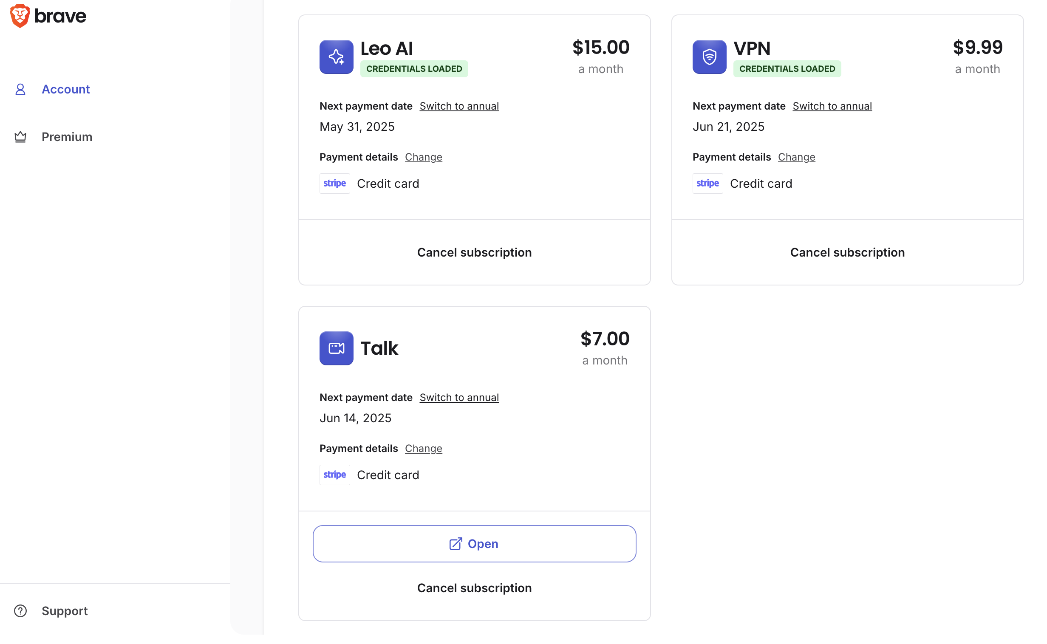Click VPN's Credentials Loaded badge

pos(787,69)
